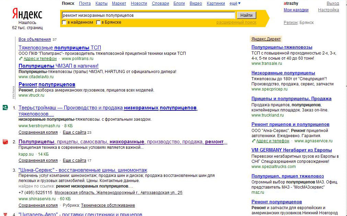Click the www.specpricep.ru URL text

pyautogui.click(x=269, y=89)
